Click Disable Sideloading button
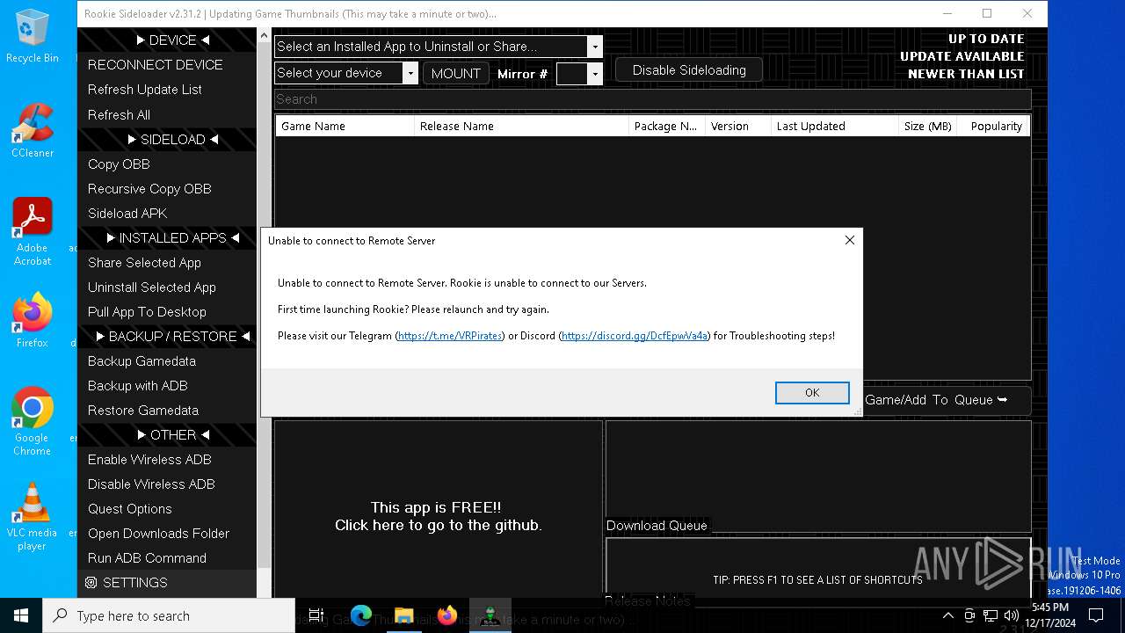This screenshot has width=1125, height=633. click(689, 70)
